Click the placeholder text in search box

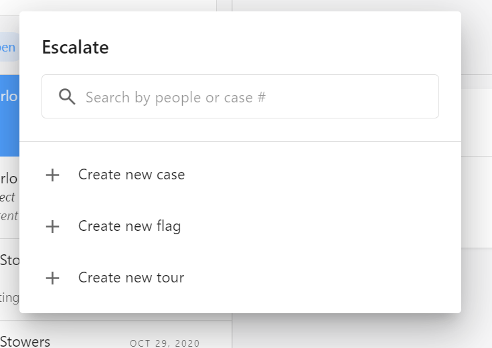[175, 97]
